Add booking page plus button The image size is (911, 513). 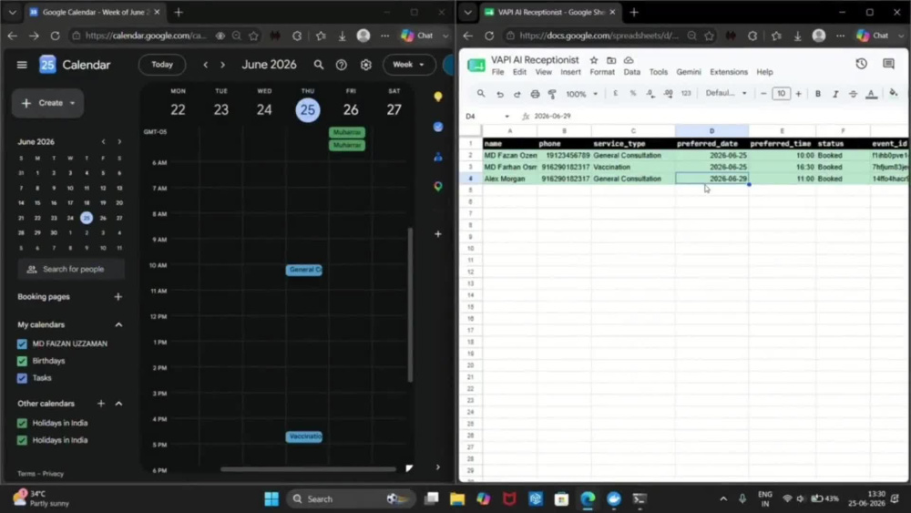(118, 297)
